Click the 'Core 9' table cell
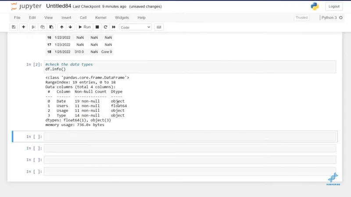 (x=107, y=52)
